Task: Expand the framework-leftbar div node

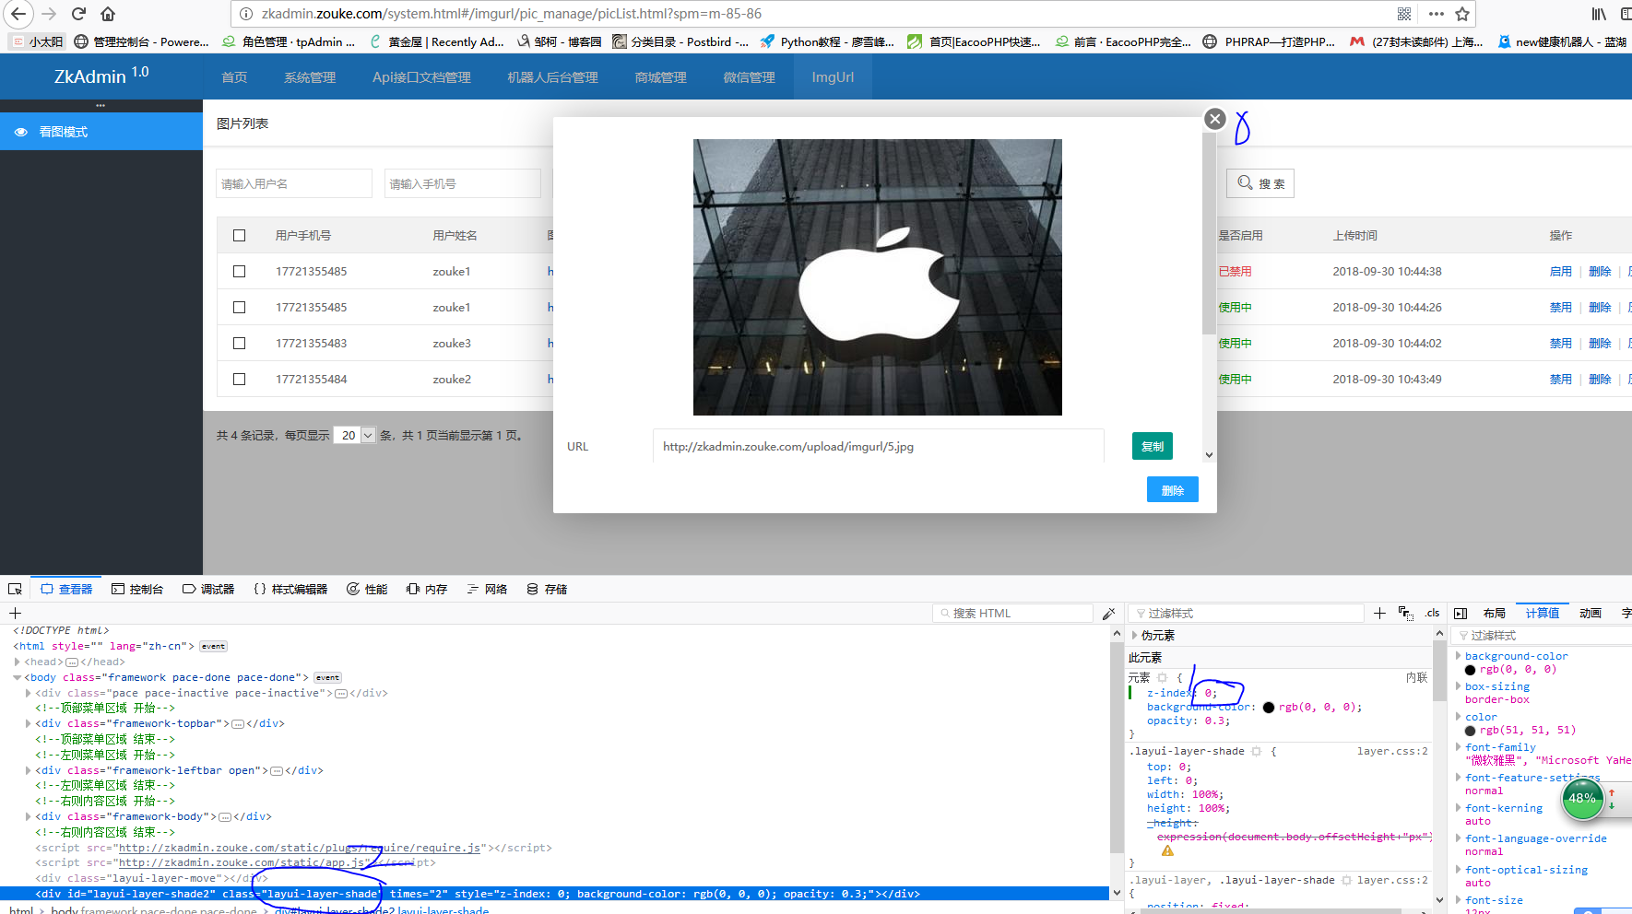Action: point(29,770)
